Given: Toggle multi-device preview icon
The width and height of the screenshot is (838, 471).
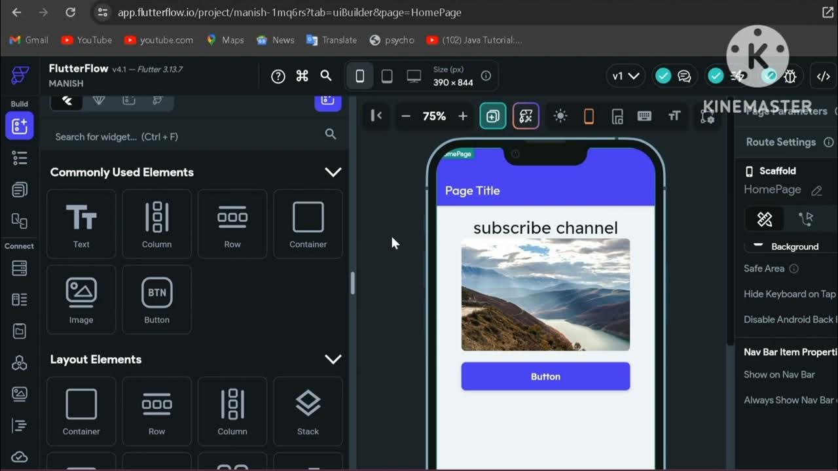Looking at the screenshot, I should click(617, 116).
